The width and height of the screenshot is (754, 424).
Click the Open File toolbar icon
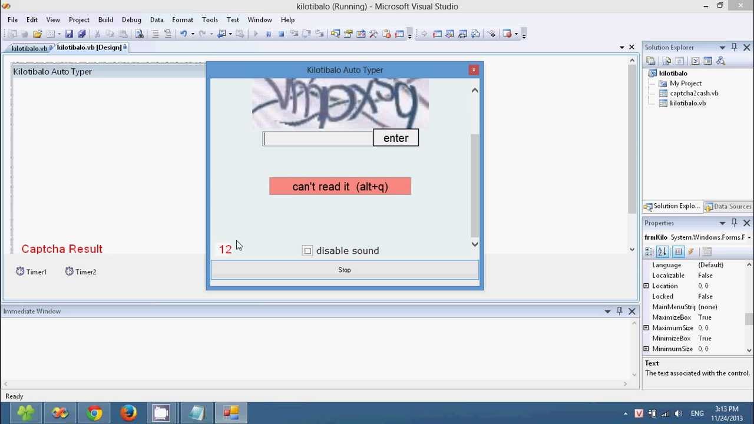[37, 34]
